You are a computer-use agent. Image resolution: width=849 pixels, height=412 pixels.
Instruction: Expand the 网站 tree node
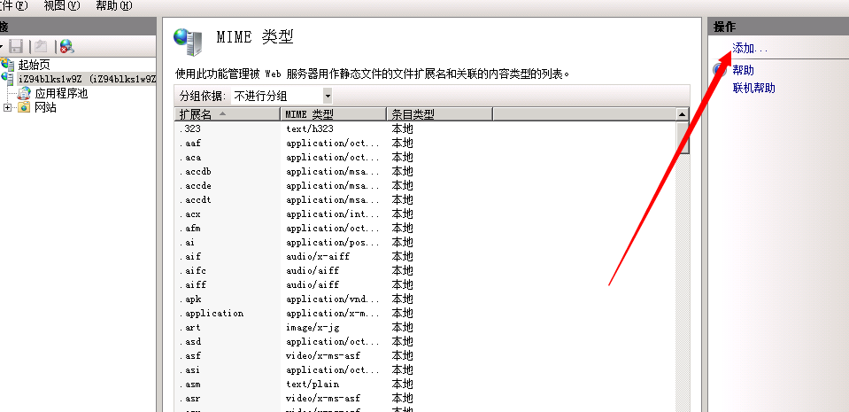tap(7, 107)
